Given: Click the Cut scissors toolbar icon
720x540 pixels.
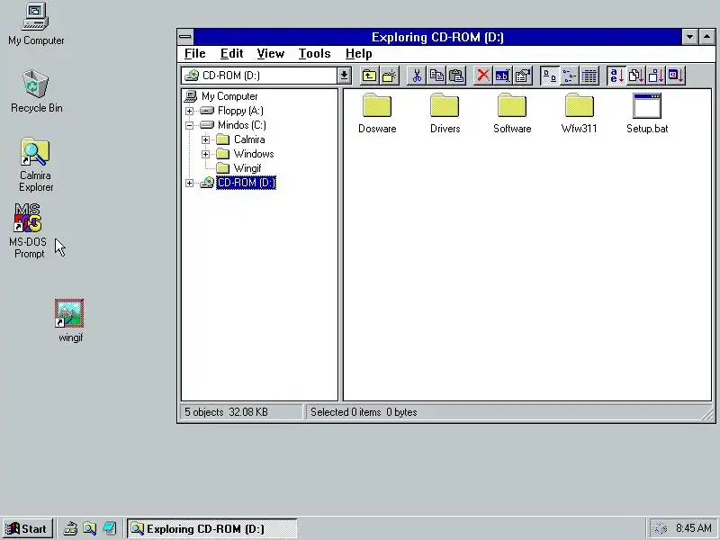Looking at the screenshot, I should 417,76.
